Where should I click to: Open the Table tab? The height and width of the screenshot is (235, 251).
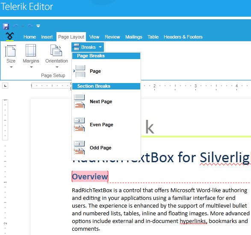[x=153, y=37]
